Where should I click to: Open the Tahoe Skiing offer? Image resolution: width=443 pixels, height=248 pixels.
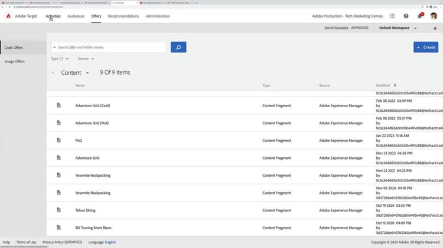pyautogui.click(x=85, y=210)
